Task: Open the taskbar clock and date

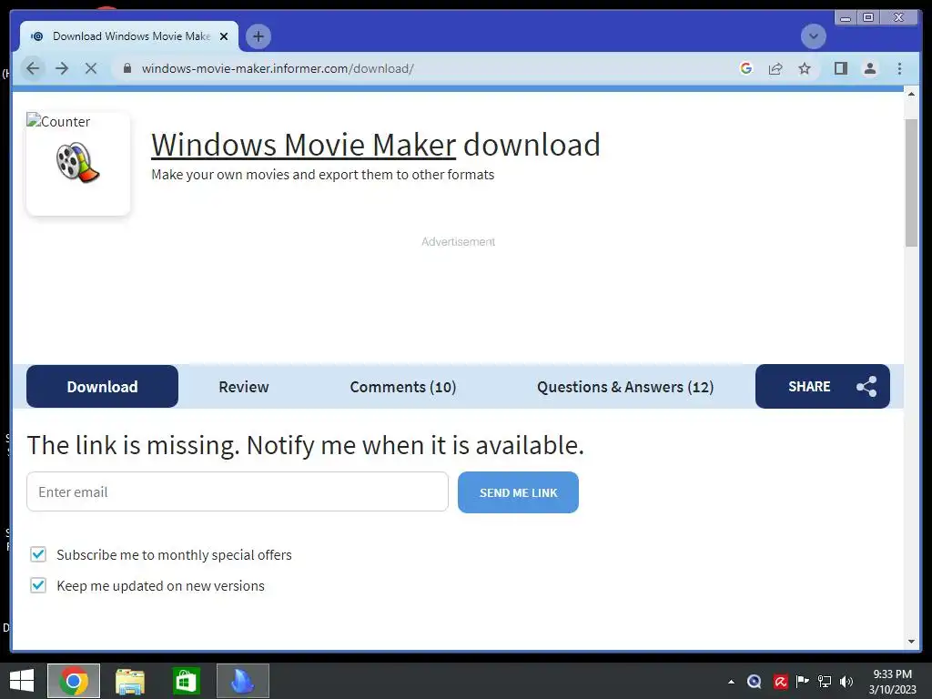Action: coord(892,681)
